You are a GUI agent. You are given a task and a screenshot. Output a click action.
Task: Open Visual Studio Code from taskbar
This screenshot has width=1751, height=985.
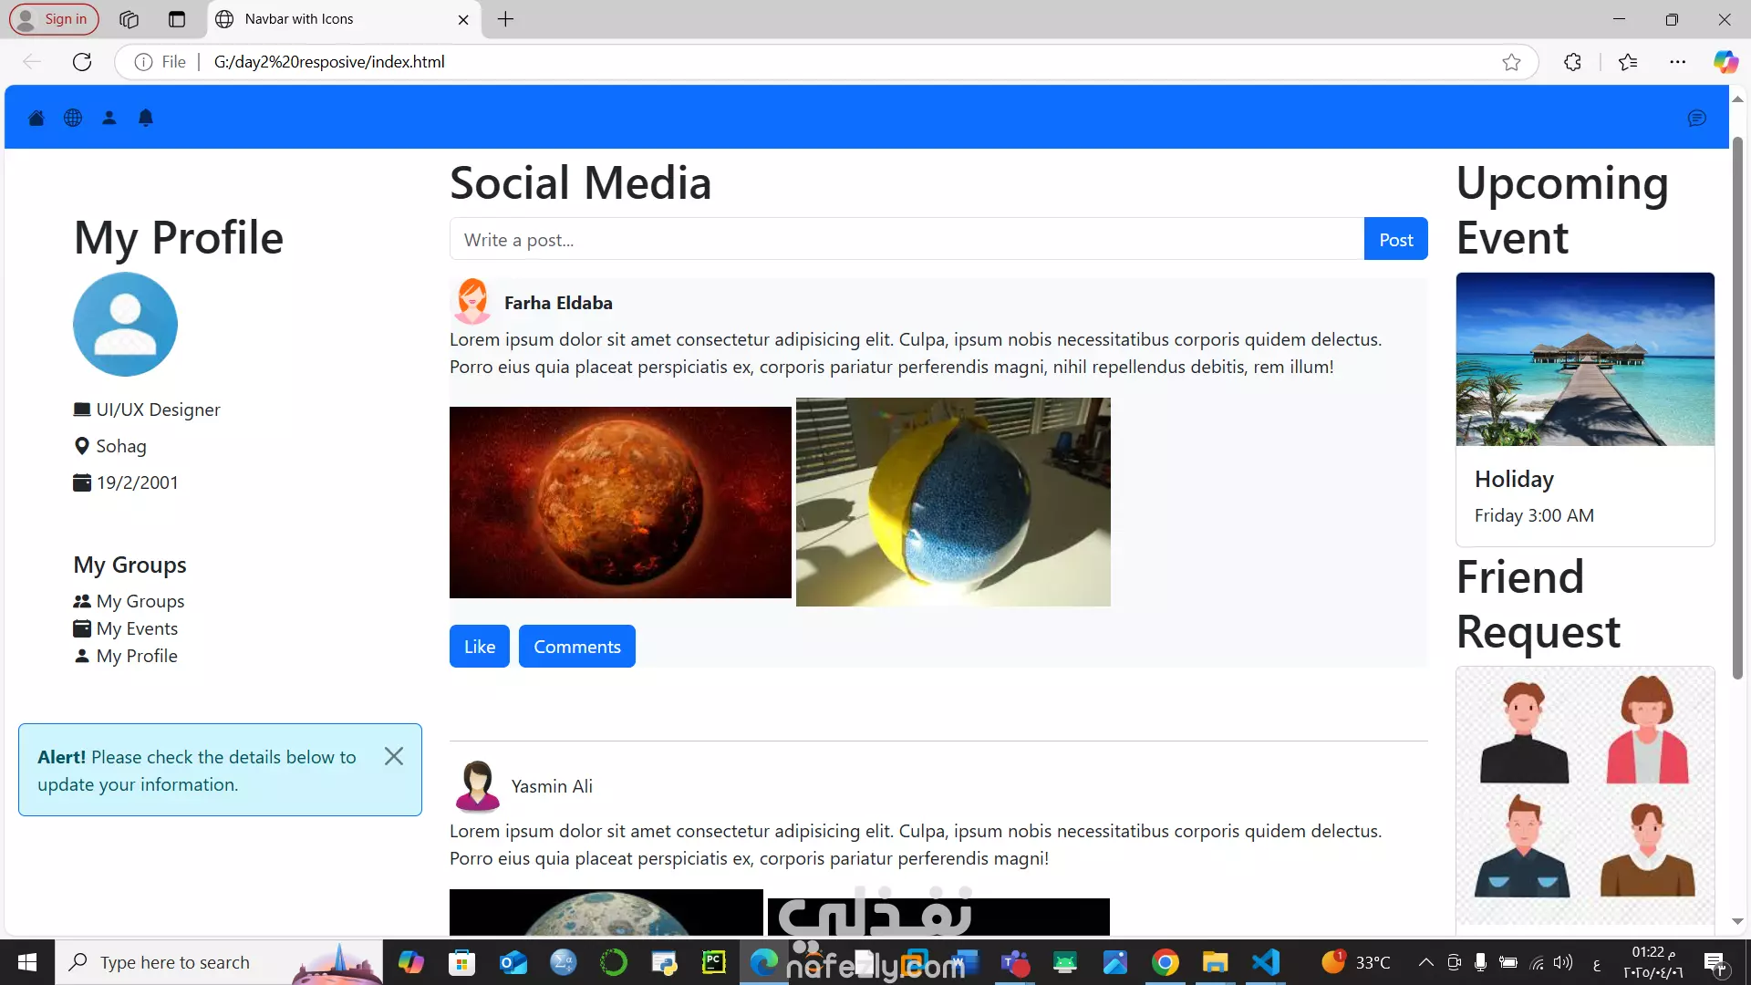pos(1266,962)
